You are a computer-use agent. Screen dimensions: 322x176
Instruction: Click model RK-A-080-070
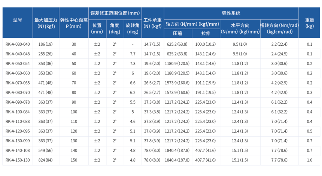(x=18, y=92)
